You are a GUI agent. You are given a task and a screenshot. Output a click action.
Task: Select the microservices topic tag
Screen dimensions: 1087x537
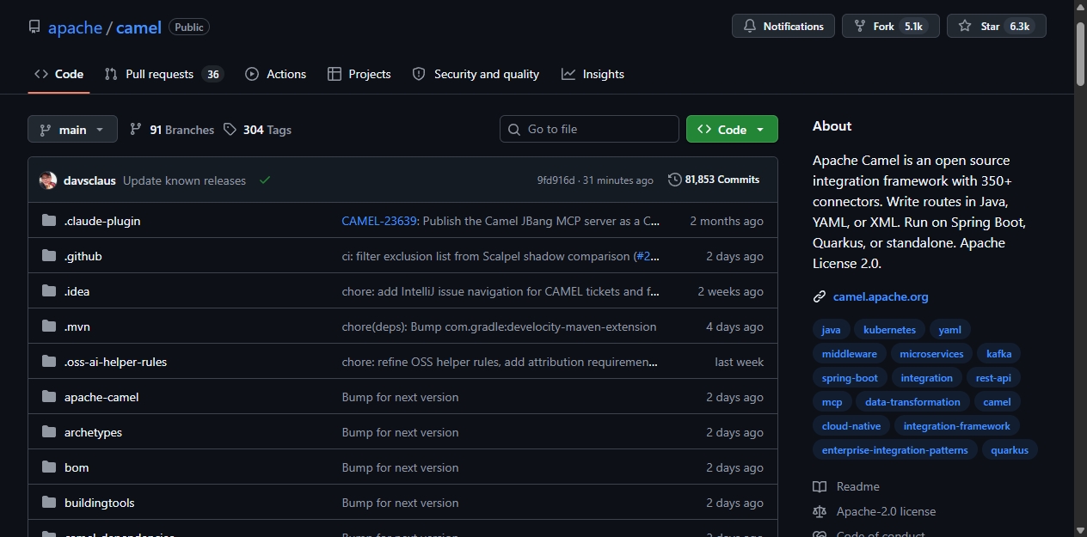[931, 354]
